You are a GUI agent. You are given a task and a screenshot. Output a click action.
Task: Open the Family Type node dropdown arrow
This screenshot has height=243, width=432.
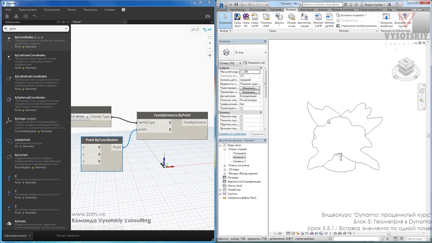coord(87,117)
